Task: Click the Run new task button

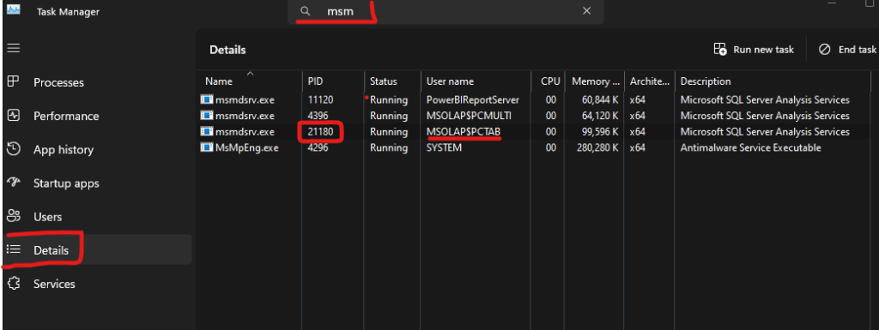Action: point(754,49)
